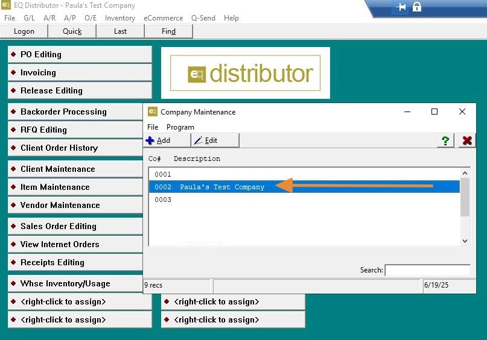The image size is (487, 340).
Task: Open the A/R menu
Action: pyautogui.click(x=49, y=18)
